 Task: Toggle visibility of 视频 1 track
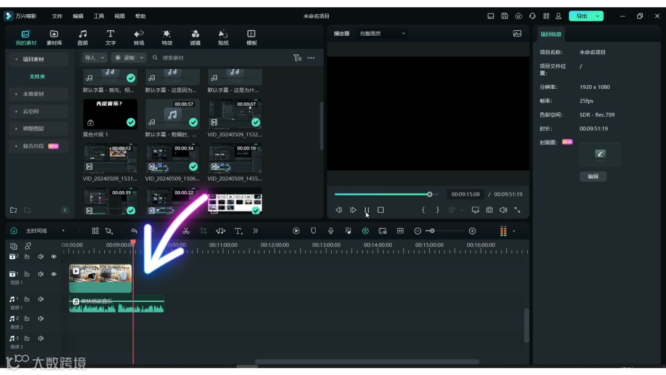[54, 274]
